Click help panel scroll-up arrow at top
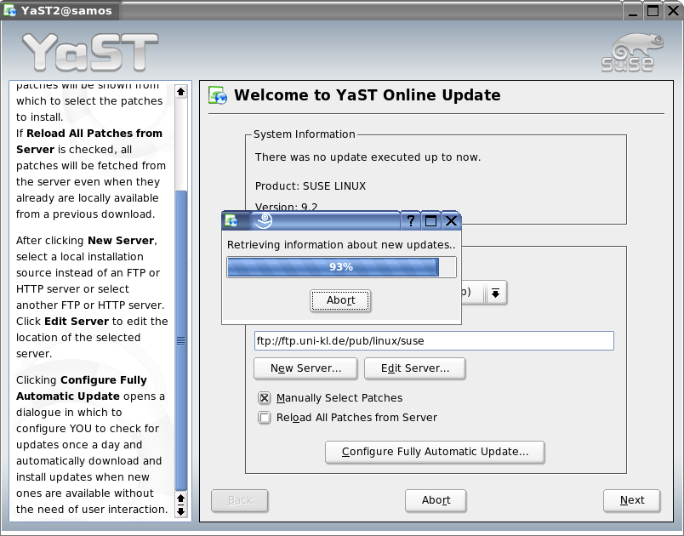 coord(181,92)
